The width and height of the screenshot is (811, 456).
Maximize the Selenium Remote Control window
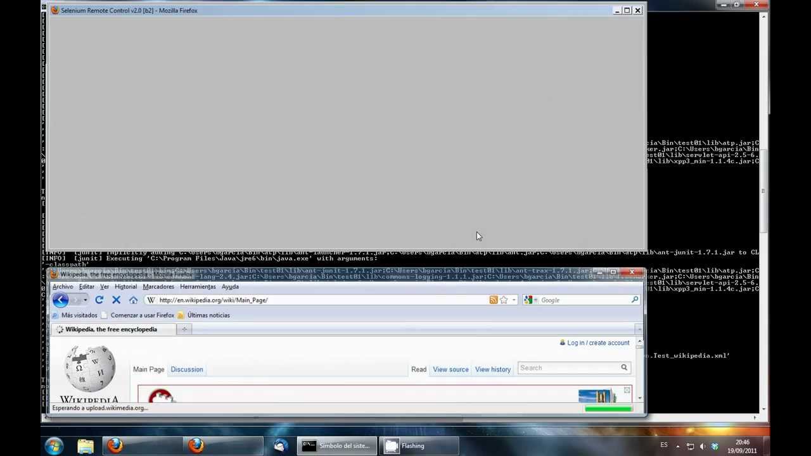[x=627, y=10]
